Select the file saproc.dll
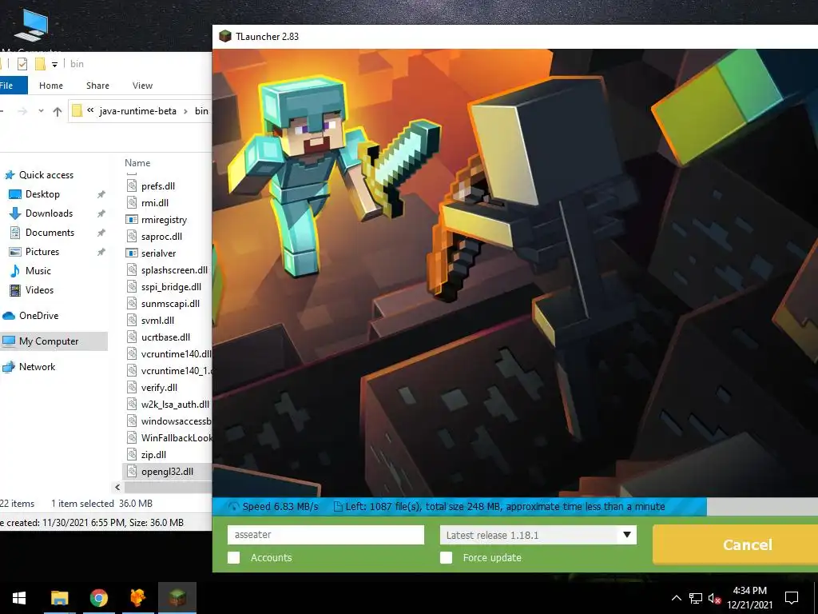The height and width of the screenshot is (614, 818). (161, 237)
